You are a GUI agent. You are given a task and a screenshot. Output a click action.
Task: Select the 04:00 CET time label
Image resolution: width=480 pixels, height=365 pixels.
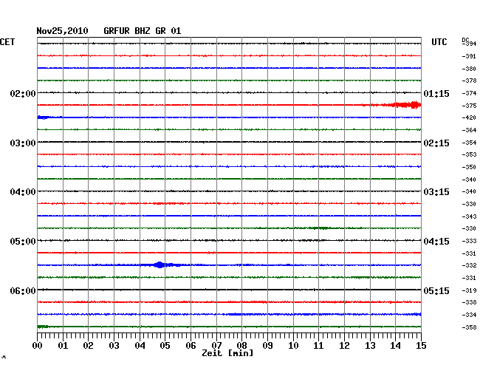23,192
